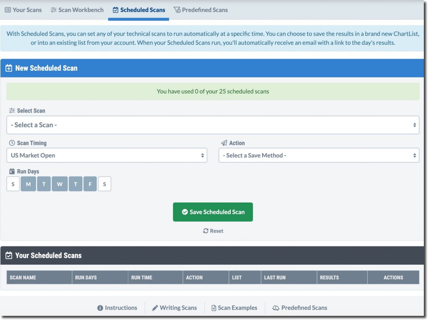Click the Your Scans list icon

pos(8,10)
